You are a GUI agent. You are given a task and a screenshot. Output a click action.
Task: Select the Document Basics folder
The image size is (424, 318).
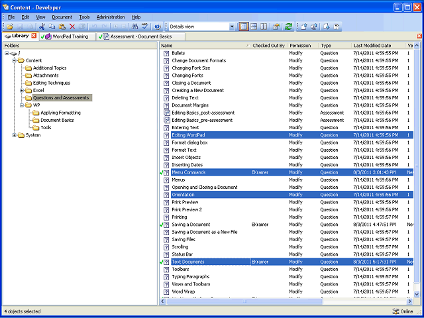(x=57, y=120)
